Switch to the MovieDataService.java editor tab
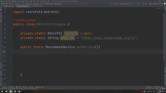Image resolution: width=166 pixels, height=93 pixels. pyautogui.click(x=37, y=6)
